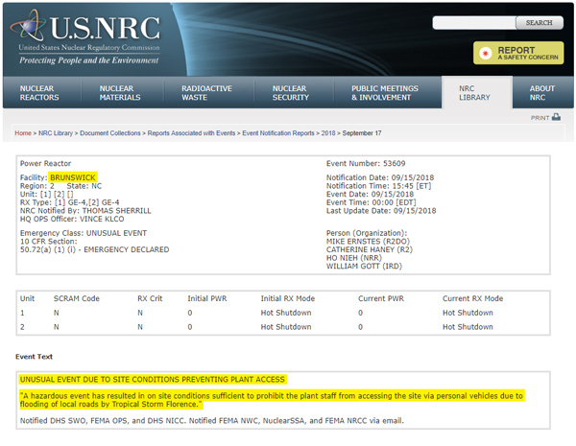The width and height of the screenshot is (576, 446).
Task: Click the PRINT text link
Action: pyautogui.click(x=540, y=118)
